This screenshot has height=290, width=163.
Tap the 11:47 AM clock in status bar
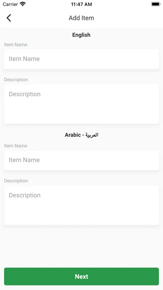[81, 4]
